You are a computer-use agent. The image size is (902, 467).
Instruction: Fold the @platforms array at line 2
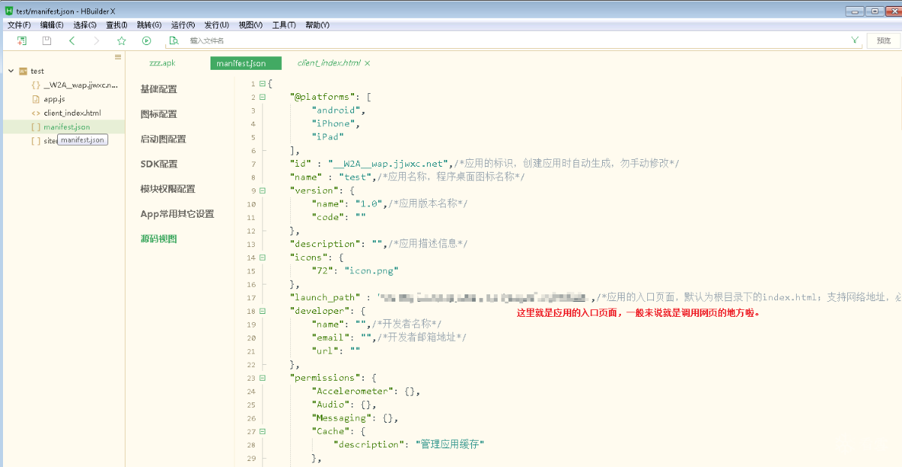[262, 97]
